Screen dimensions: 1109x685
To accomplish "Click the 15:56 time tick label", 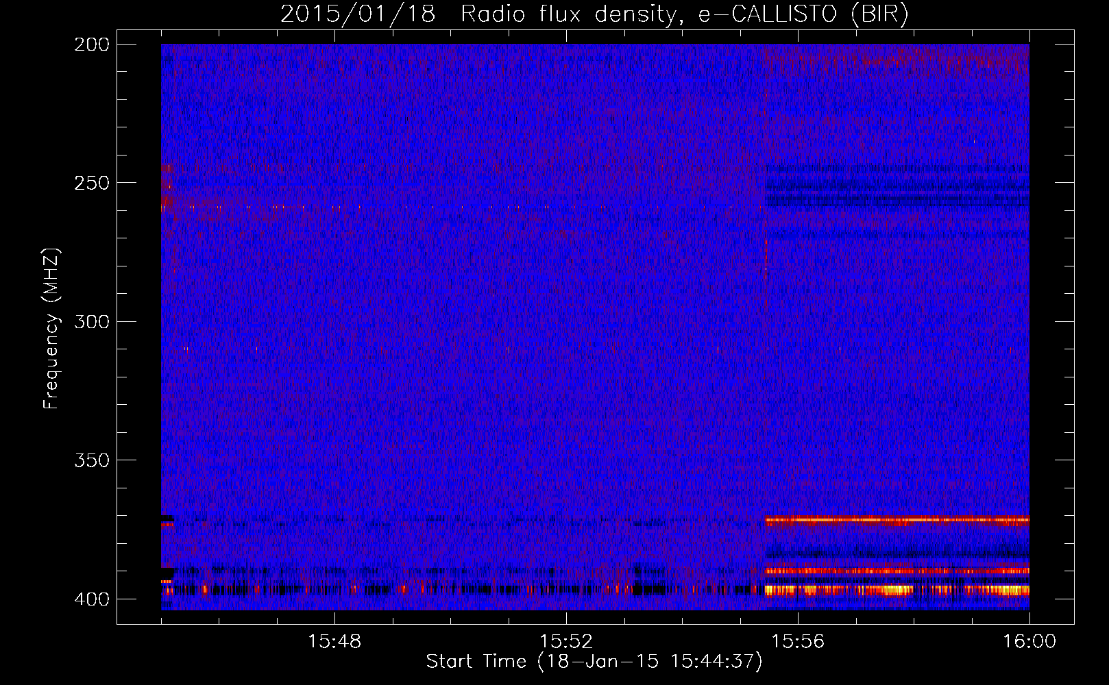I will point(798,641).
